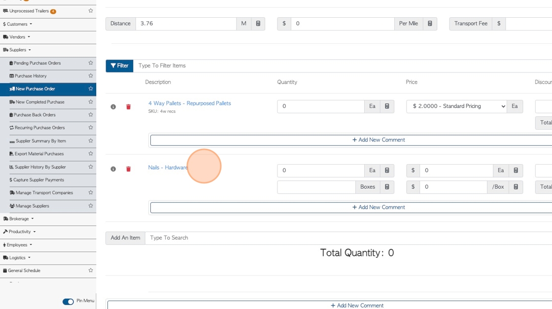Image resolution: width=552 pixels, height=309 pixels.
Task: Expand the Employees menu
Action: 17,244
